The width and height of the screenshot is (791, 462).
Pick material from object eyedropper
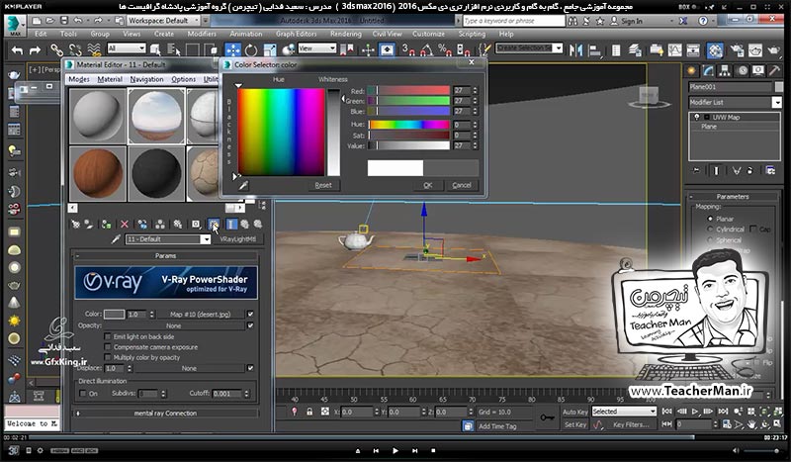(x=116, y=239)
